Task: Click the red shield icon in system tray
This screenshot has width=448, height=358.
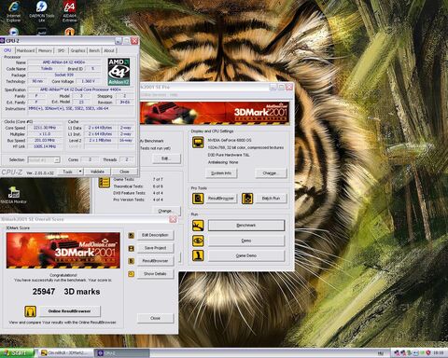Action: [428, 353]
